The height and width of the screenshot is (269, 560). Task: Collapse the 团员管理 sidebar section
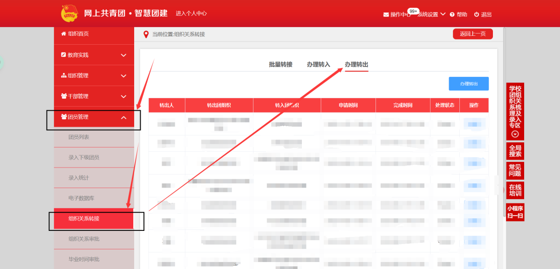[x=123, y=117]
